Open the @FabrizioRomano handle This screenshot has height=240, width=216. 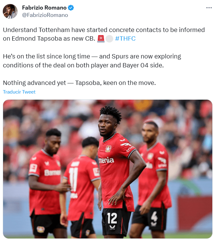pyautogui.click(x=45, y=15)
